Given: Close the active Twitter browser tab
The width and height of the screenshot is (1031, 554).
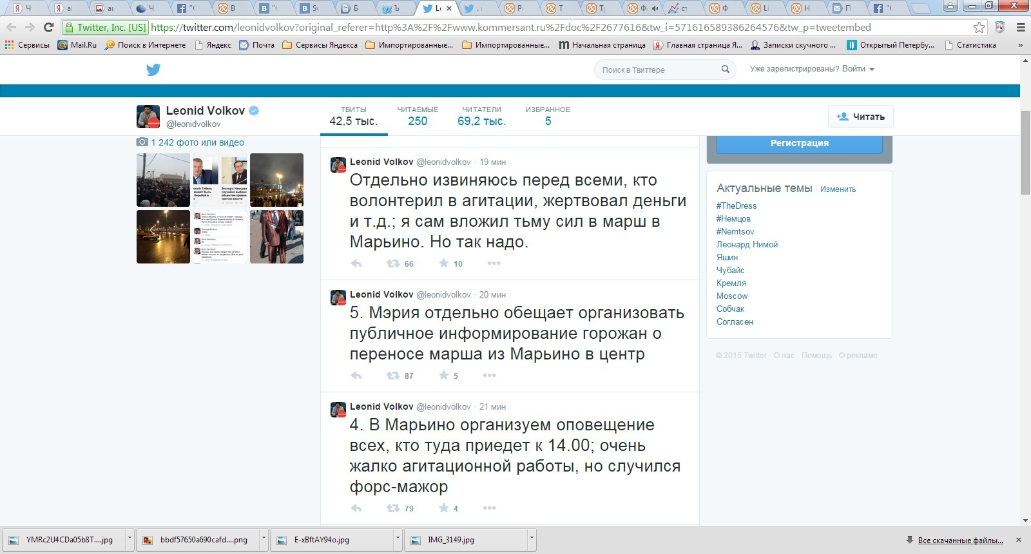Looking at the screenshot, I should pyautogui.click(x=449, y=8).
